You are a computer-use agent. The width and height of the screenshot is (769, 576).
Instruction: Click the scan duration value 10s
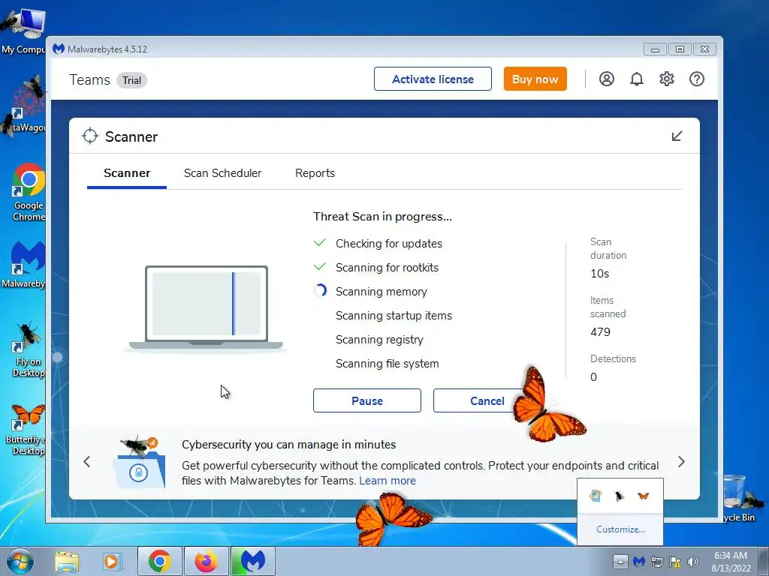tap(599, 274)
